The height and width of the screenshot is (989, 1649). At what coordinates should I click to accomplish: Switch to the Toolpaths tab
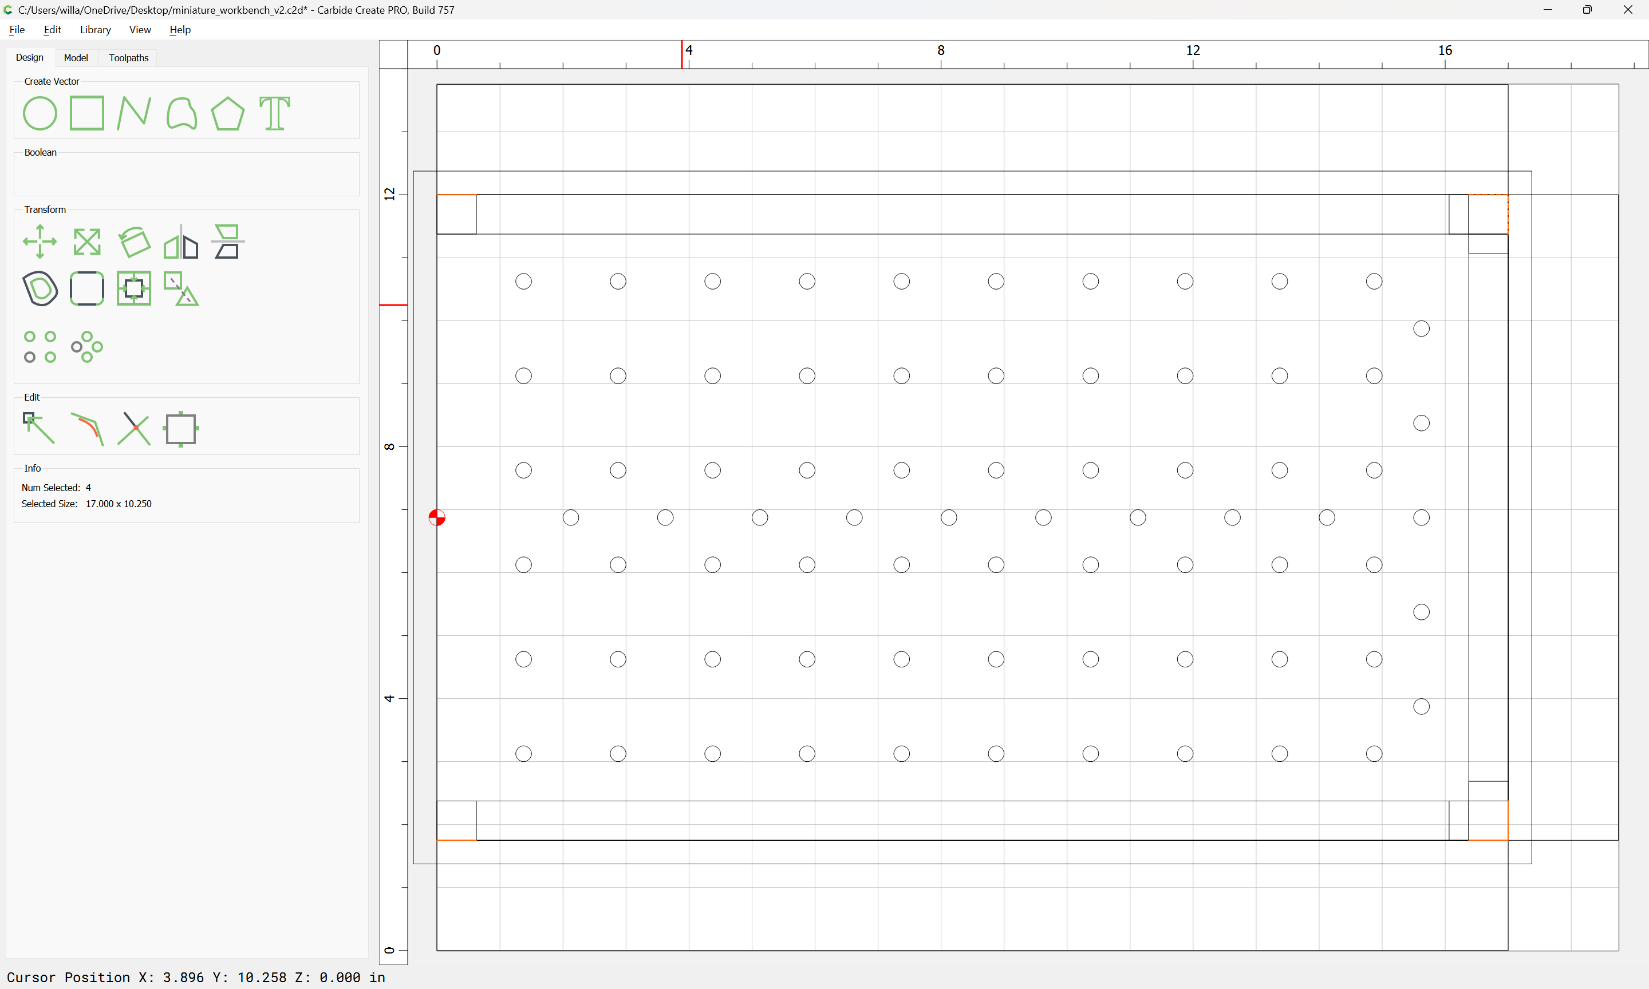(129, 57)
